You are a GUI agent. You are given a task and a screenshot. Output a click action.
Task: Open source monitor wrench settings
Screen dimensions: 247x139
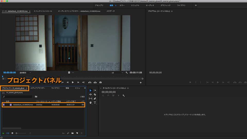tap(127, 73)
